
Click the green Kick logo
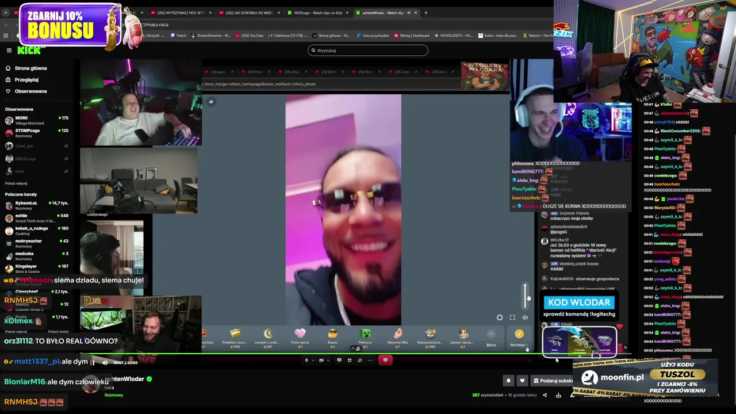coord(29,51)
